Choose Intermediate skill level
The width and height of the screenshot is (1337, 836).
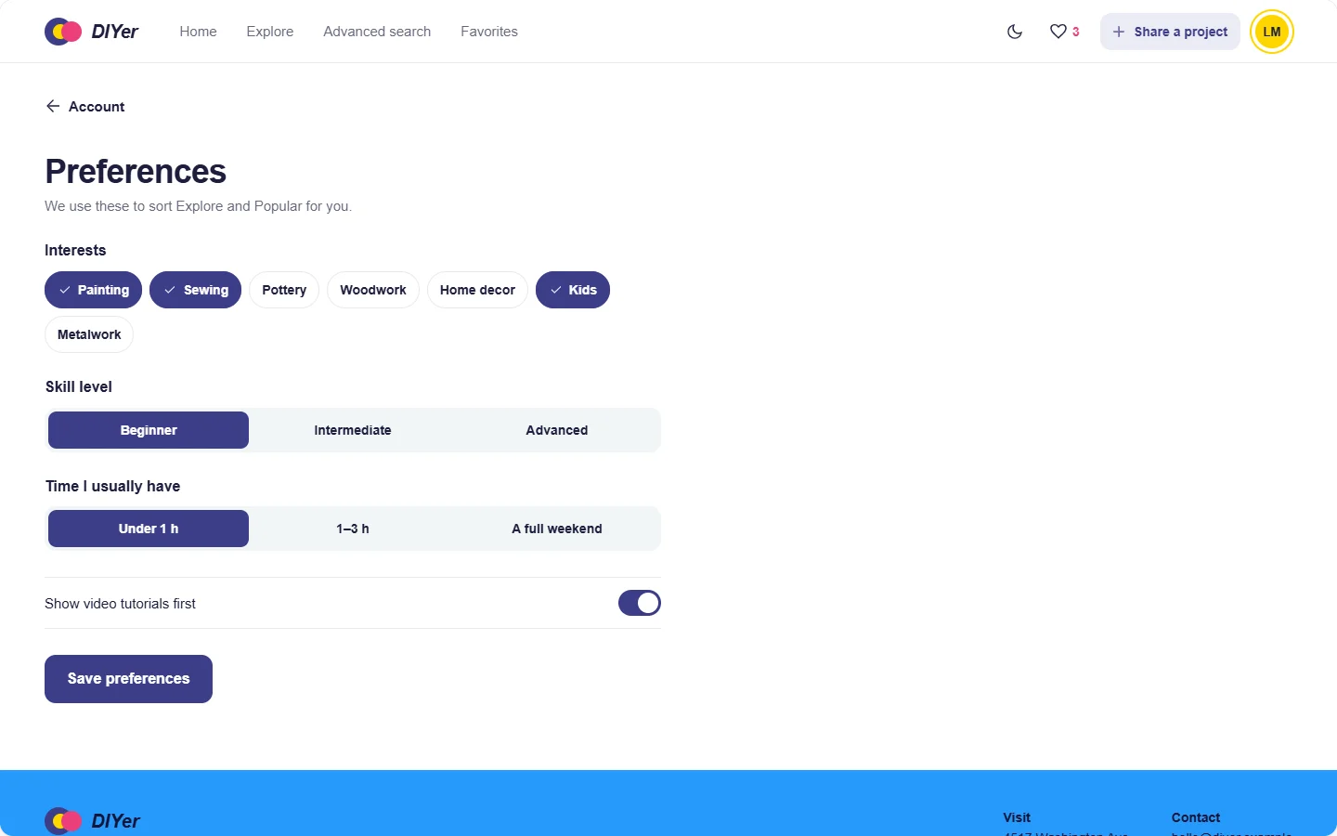pyautogui.click(x=353, y=430)
